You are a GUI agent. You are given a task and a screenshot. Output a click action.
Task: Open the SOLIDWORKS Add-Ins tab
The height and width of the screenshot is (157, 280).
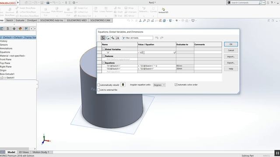tap(52, 20)
